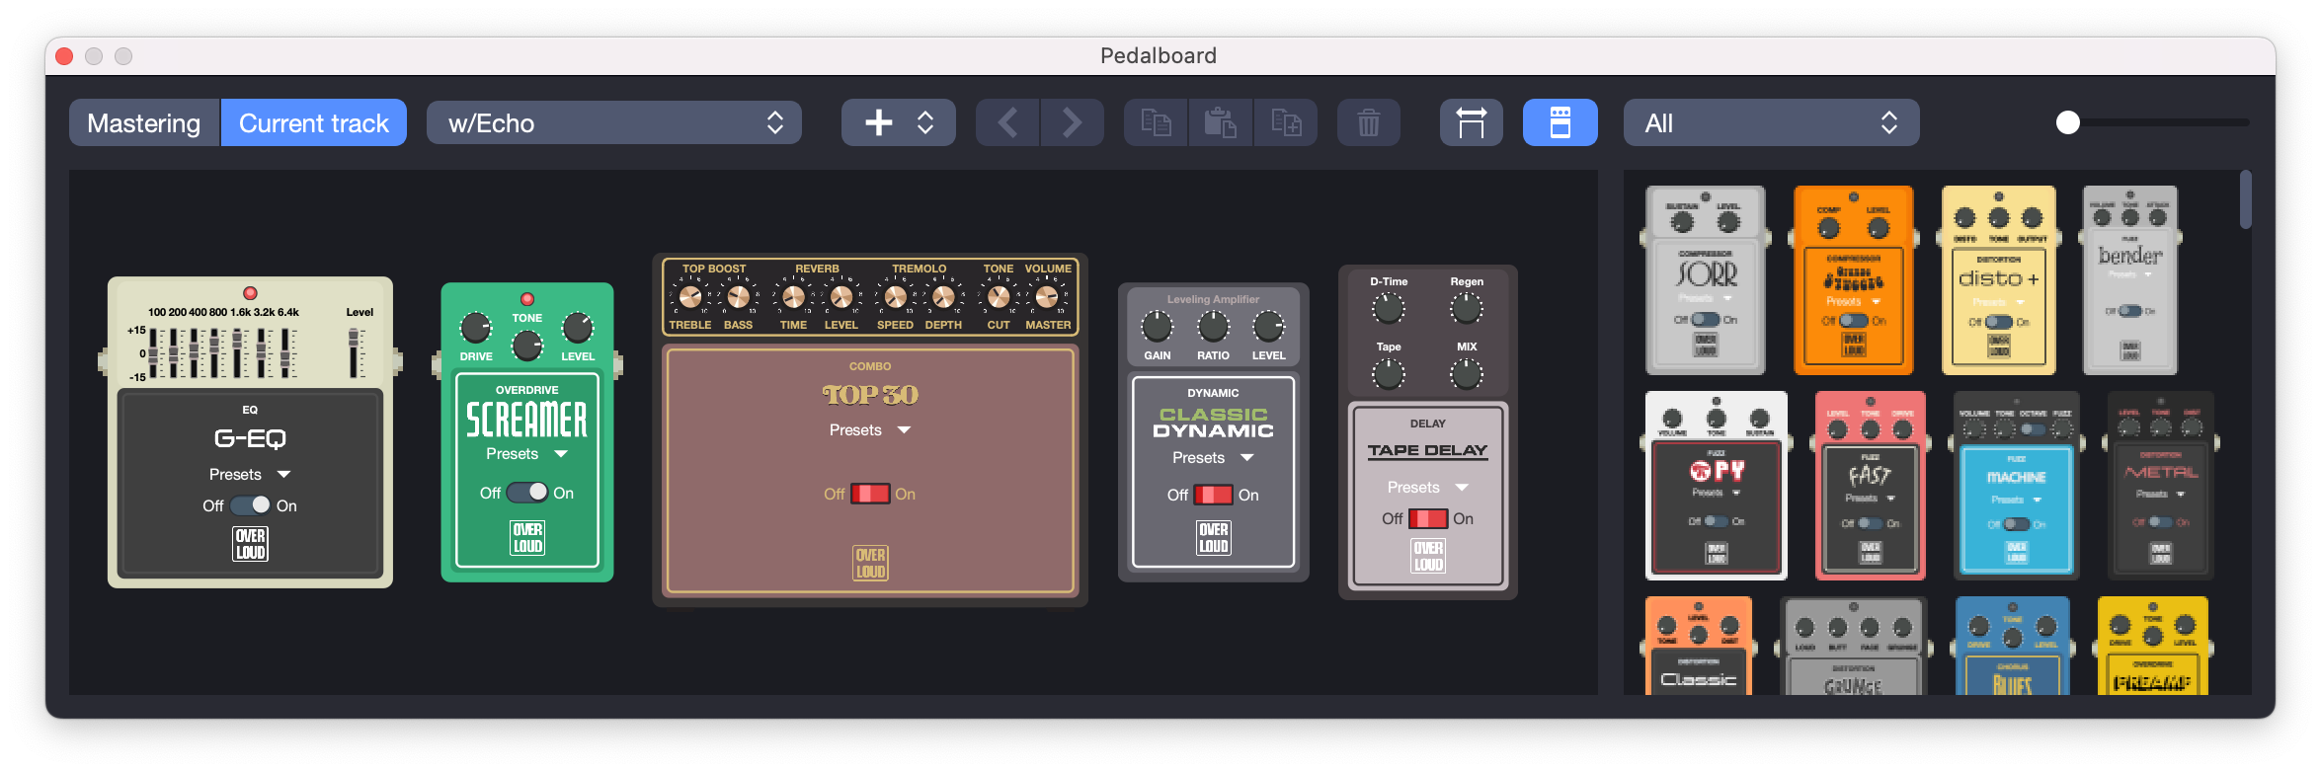Click the Regen knob on Tape Delay
Screen dimensions: 2321x772
1467,309
